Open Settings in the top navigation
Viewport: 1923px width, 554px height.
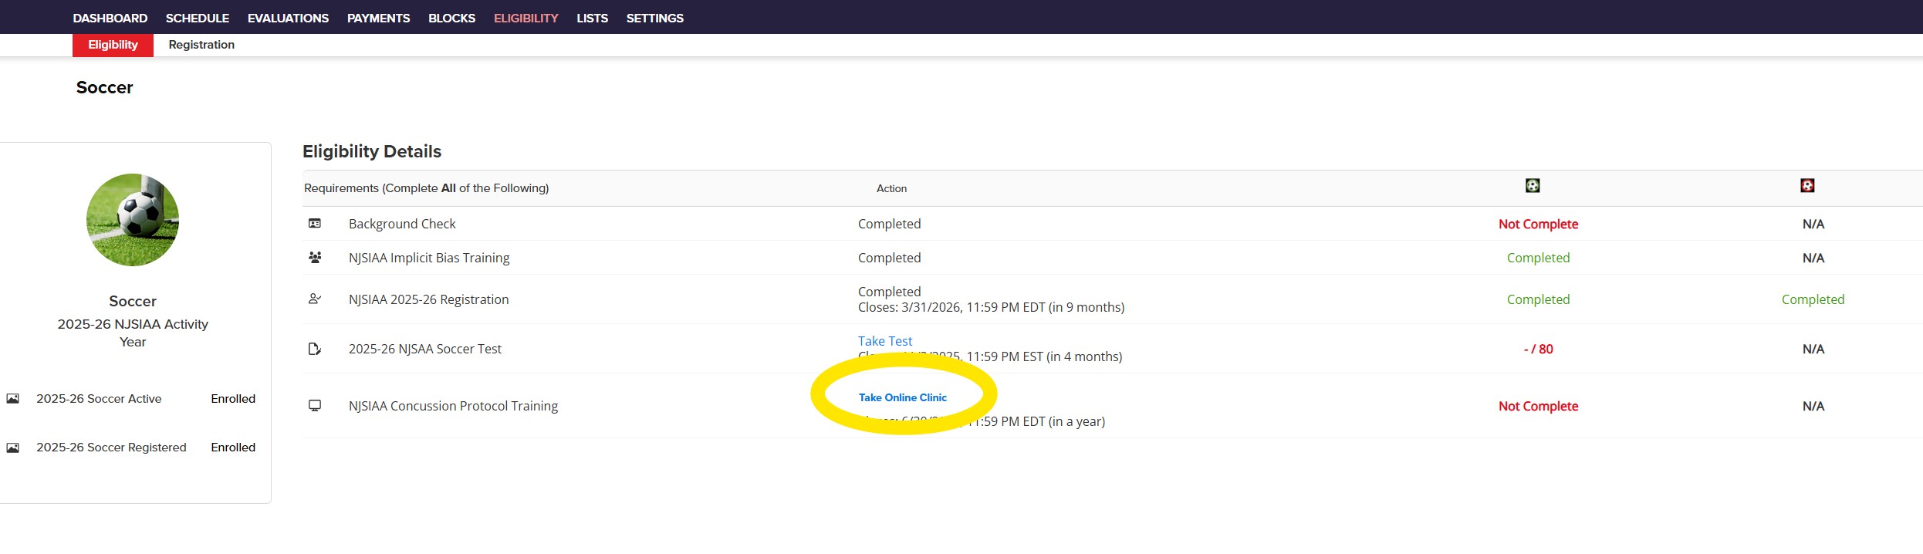(x=654, y=18)
